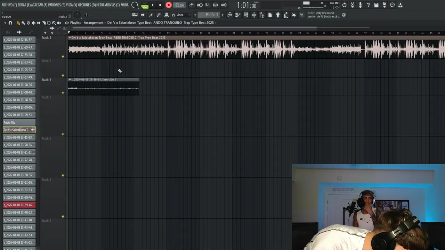
Task: Open the Channel rack icon
Action: point(246,15)
